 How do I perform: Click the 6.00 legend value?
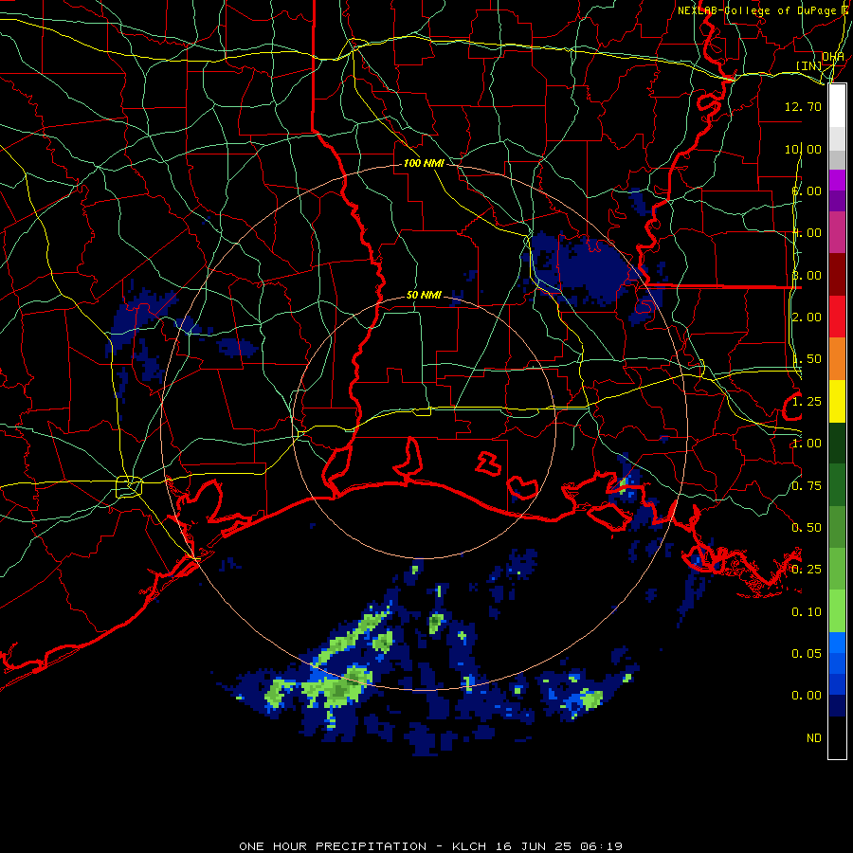pos(807,191)
